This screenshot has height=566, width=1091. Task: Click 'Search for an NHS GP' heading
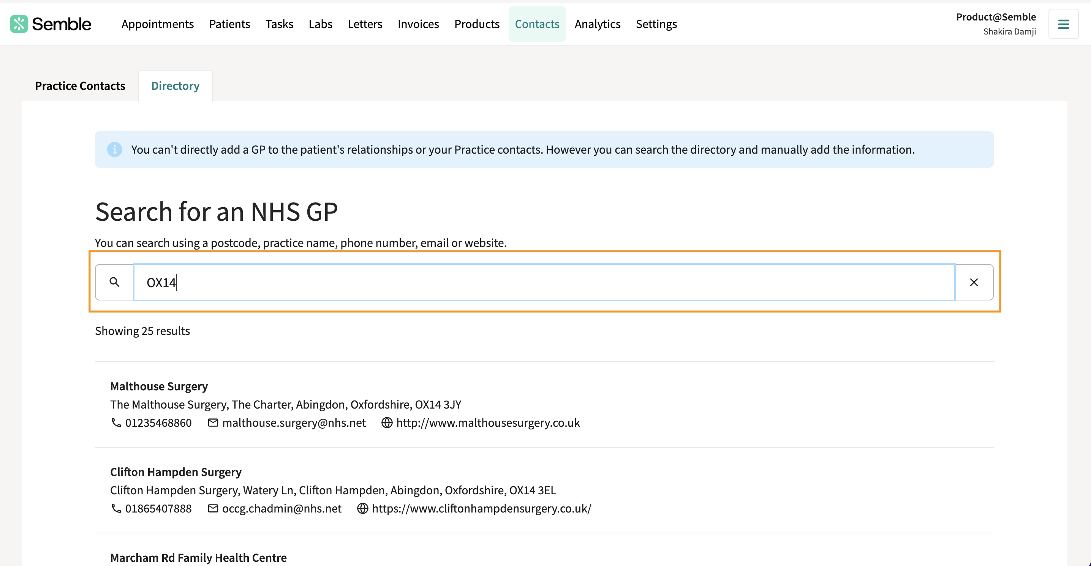[217, 211]
